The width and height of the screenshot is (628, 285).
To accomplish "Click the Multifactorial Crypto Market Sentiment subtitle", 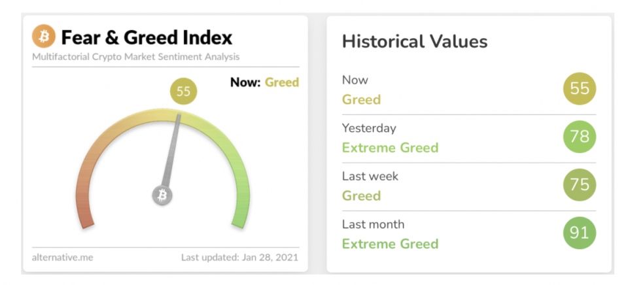I will [x=135, y=57].
